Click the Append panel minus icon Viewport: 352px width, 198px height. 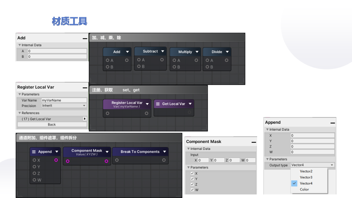point(333,123)
